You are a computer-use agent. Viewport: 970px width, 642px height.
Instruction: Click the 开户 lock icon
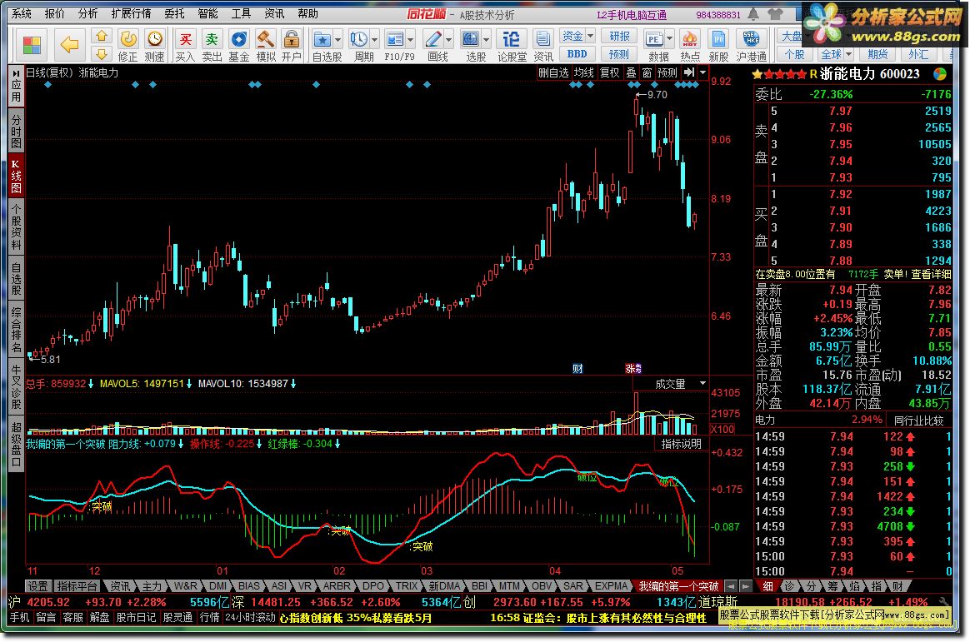pyautogui.click(x=291, y=39)
